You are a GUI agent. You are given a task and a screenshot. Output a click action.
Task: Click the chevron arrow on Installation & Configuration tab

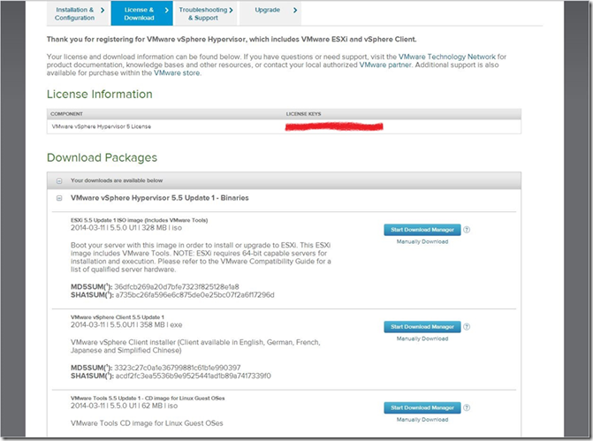click(x=103, y=11)
